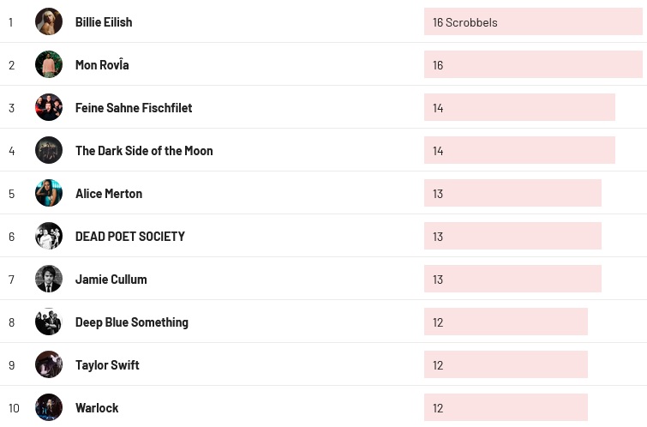Click Mon Rovîa's artist avatar
647x427 pixels.
click(x=49, y=64)
